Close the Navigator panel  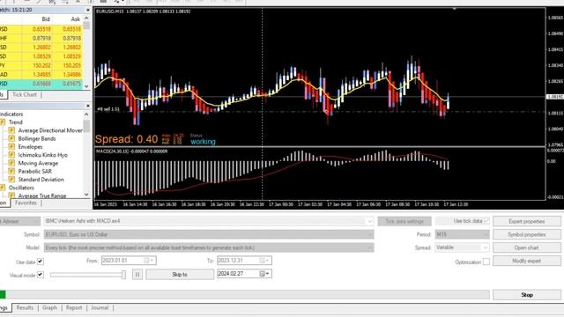coord(88,106)
